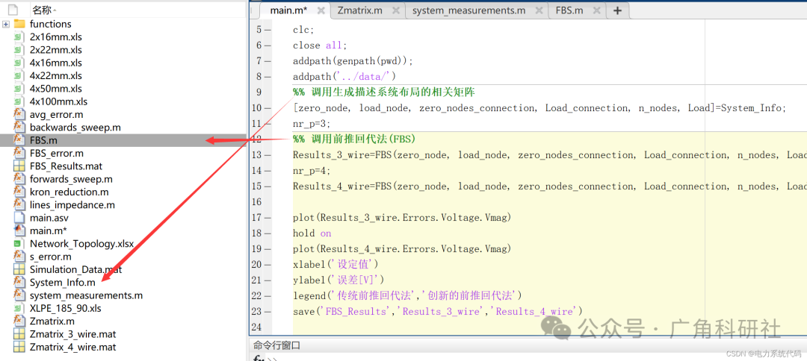Click the 命令行窗口 panel title
This screenshot has width=807, height=361.
click(x=276, y=346)
